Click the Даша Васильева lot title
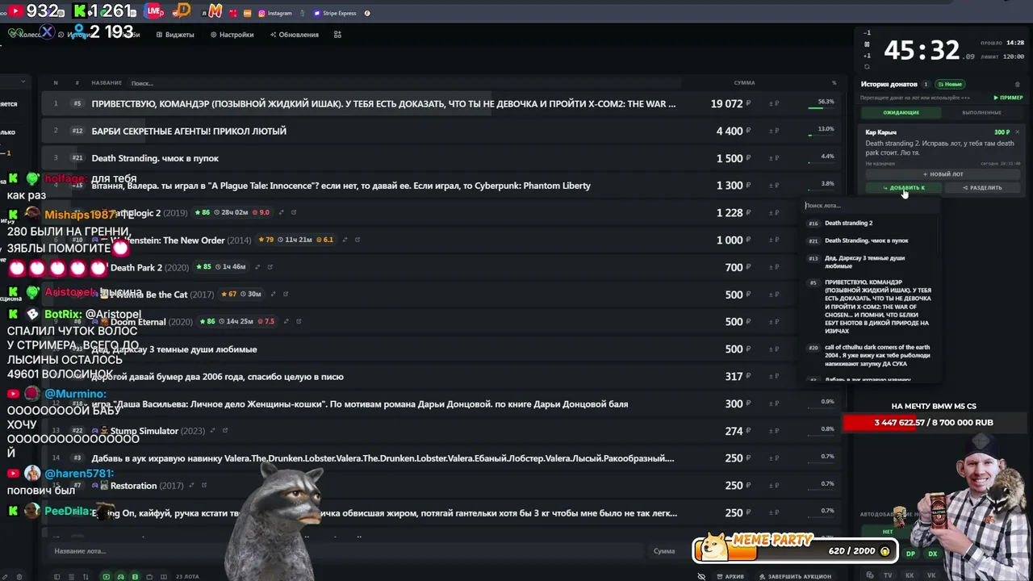 click(360, 403)
